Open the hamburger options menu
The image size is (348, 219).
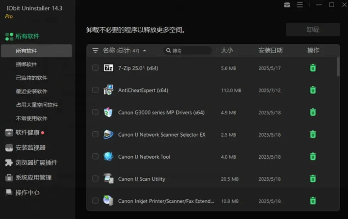300,5
